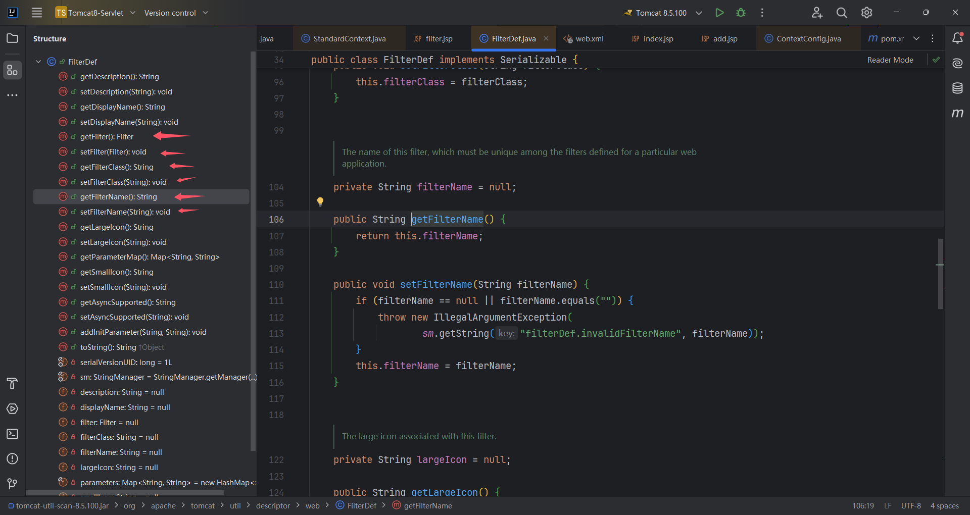Click apache breadcrumb segment

point(164,506)
